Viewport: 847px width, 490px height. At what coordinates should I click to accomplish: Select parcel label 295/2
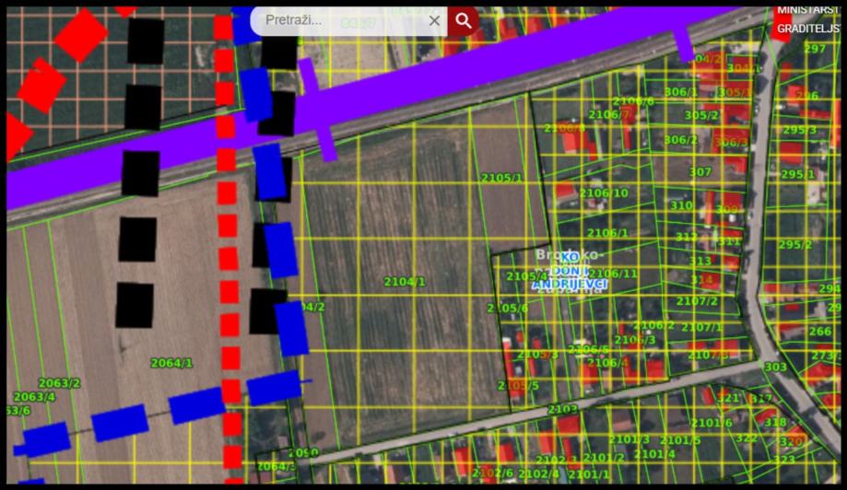795,244
